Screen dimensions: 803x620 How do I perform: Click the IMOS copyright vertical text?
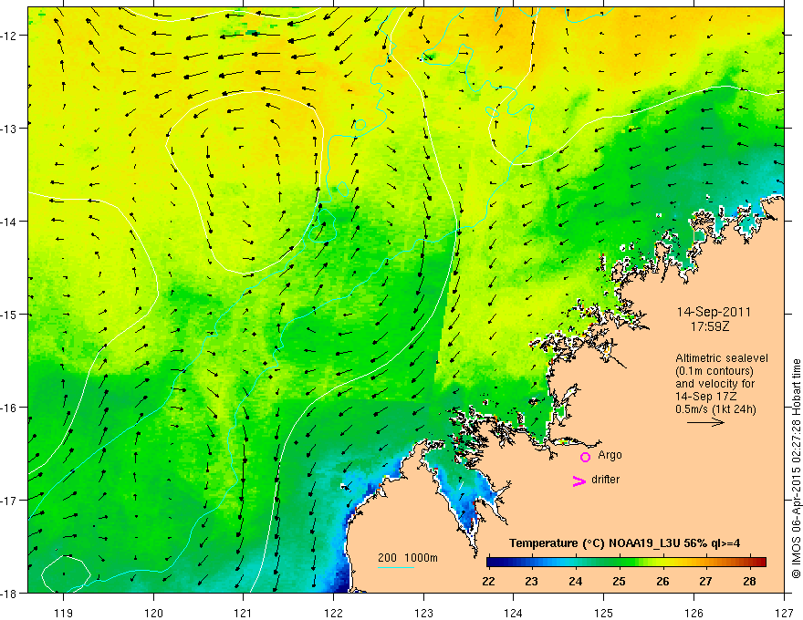point(796,469)
